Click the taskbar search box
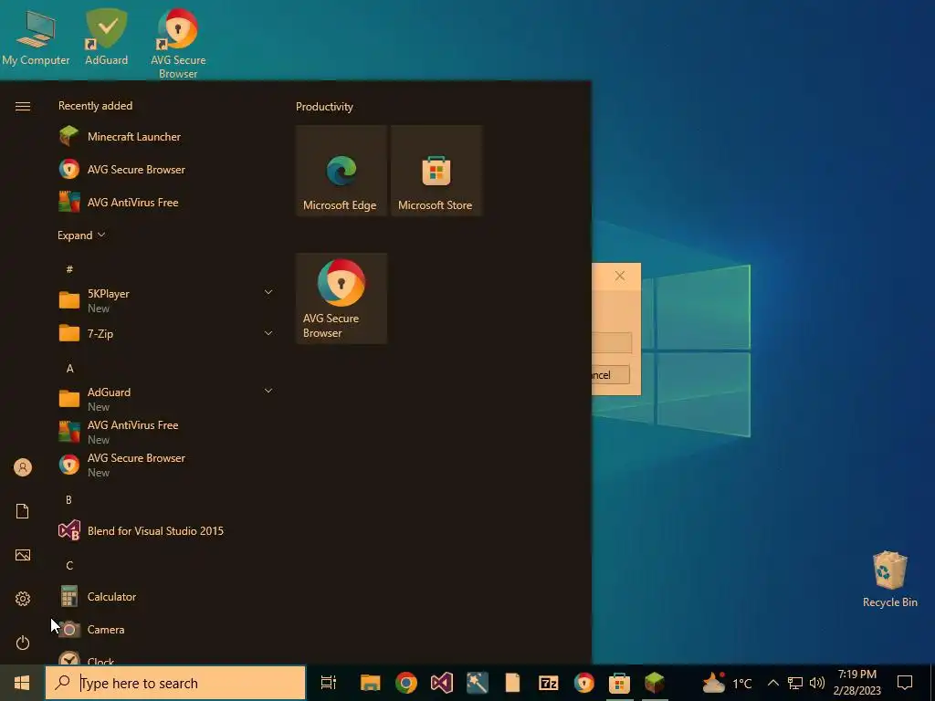 (175, 683)
